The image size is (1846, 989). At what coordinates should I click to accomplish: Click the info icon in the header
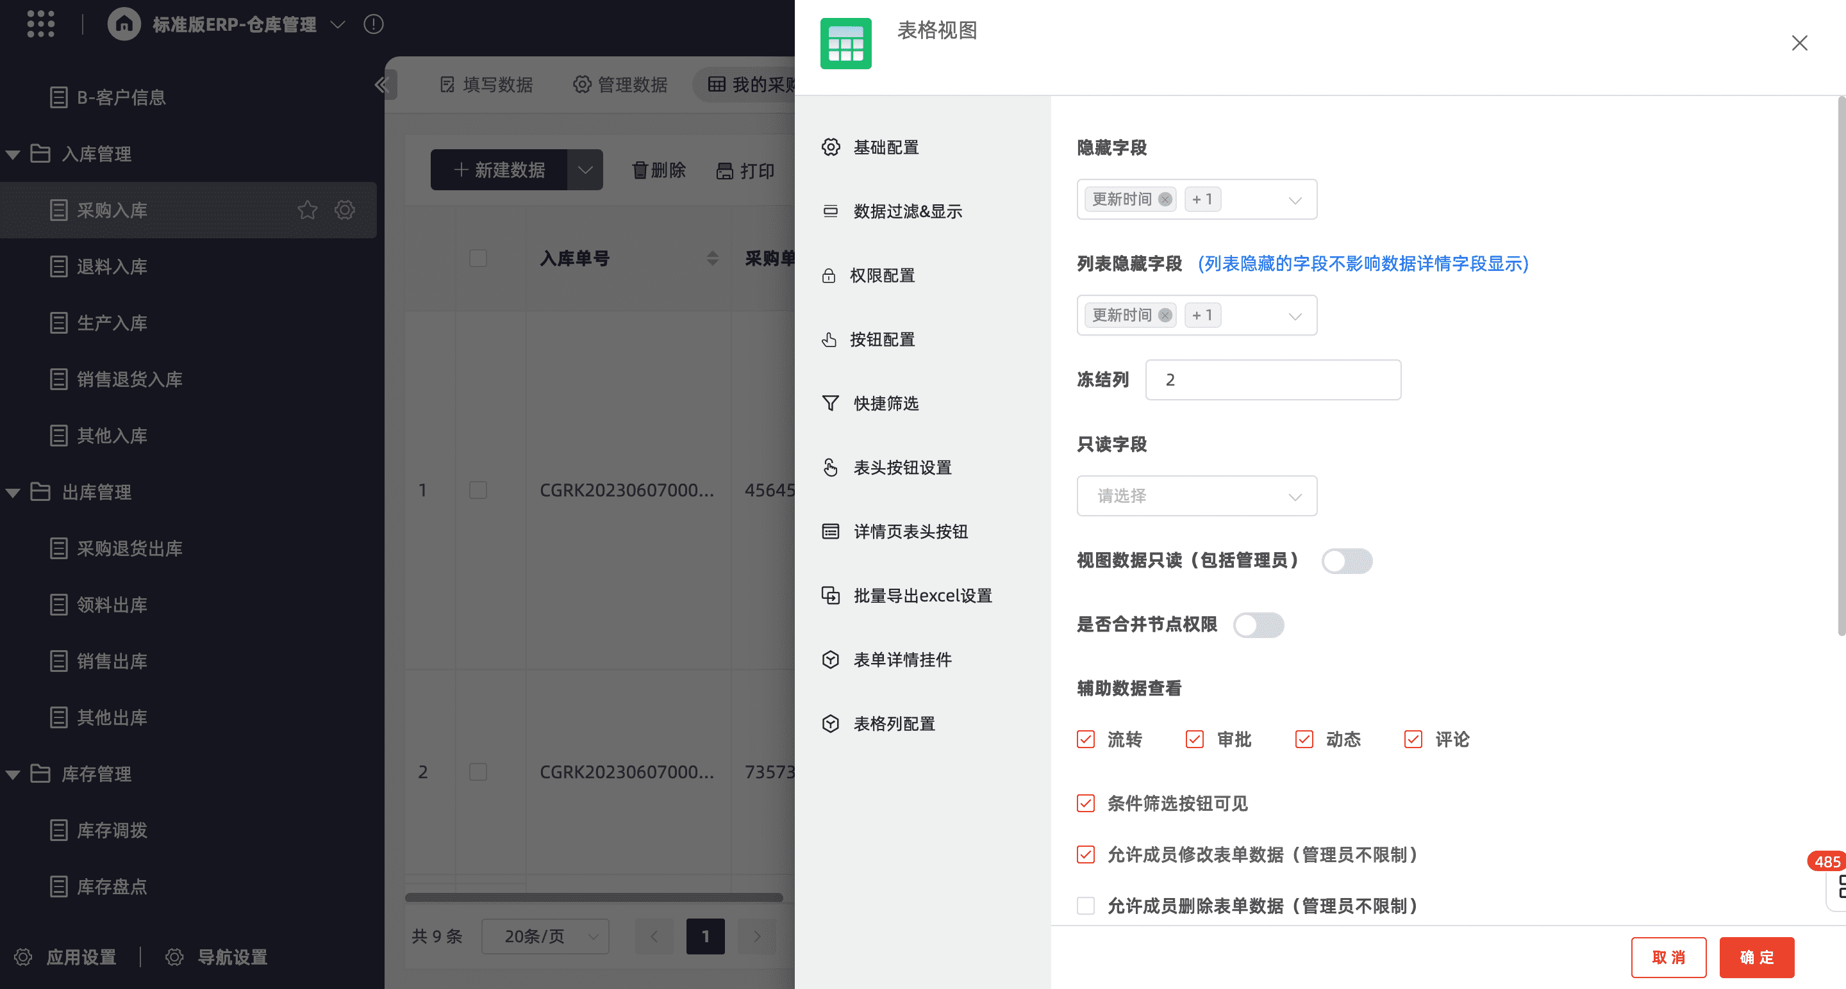[x=372, y=24]
